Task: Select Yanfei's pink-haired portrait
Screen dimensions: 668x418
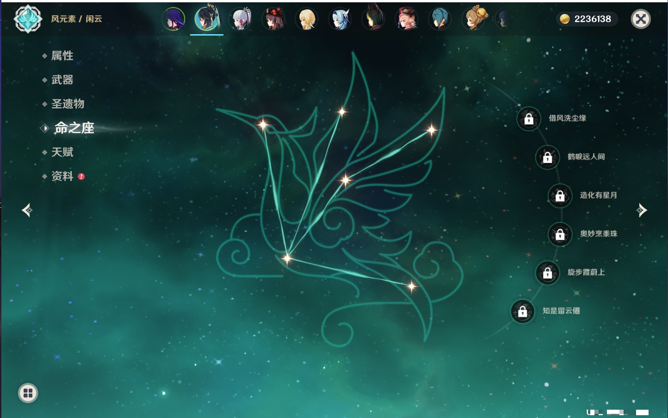Action: tap(407, 19)
